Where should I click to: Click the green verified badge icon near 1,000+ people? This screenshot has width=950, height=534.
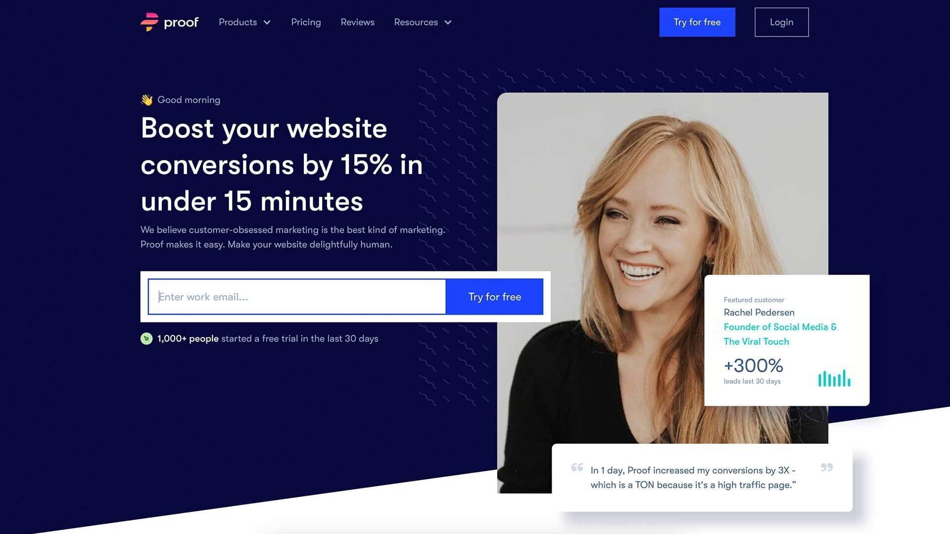pyautogui.click(x=146, y=338)
